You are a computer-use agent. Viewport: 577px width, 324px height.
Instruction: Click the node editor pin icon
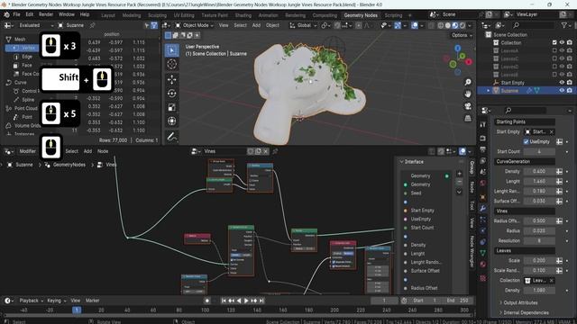pos(275,151)
